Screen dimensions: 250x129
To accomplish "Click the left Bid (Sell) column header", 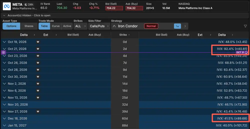I will pos(73,35).
